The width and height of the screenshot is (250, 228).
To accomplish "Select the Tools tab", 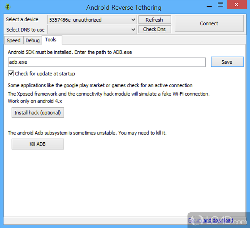I will [x=51, y=40].
